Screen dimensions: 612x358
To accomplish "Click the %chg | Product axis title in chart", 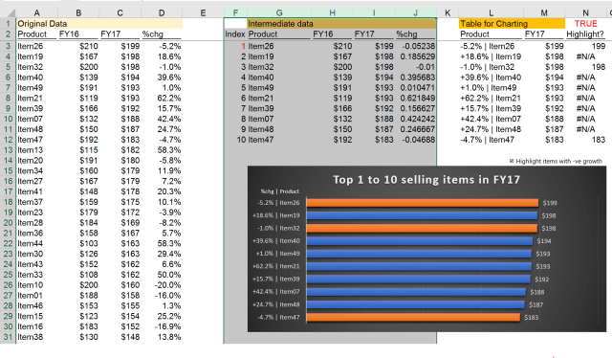I will [279, 191].
